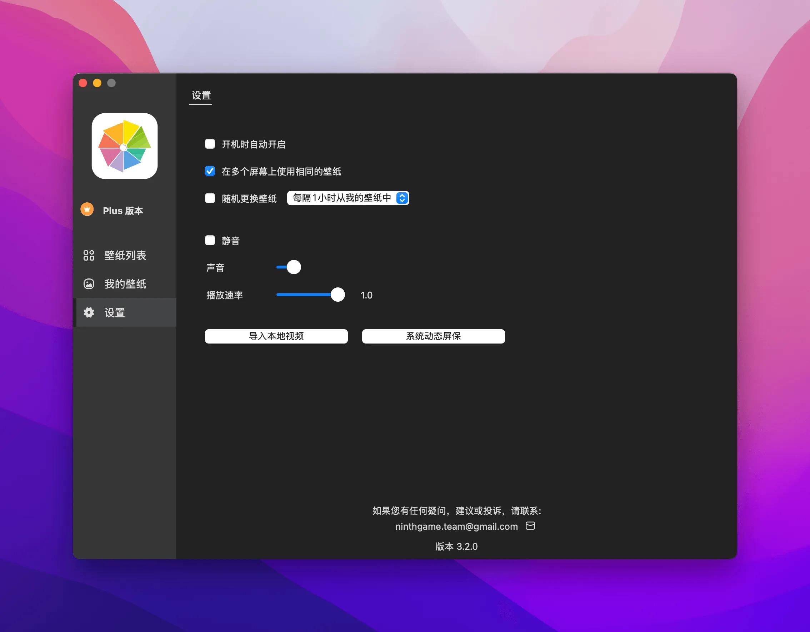Click the playback rate value 1.0

tap(366, 295)
